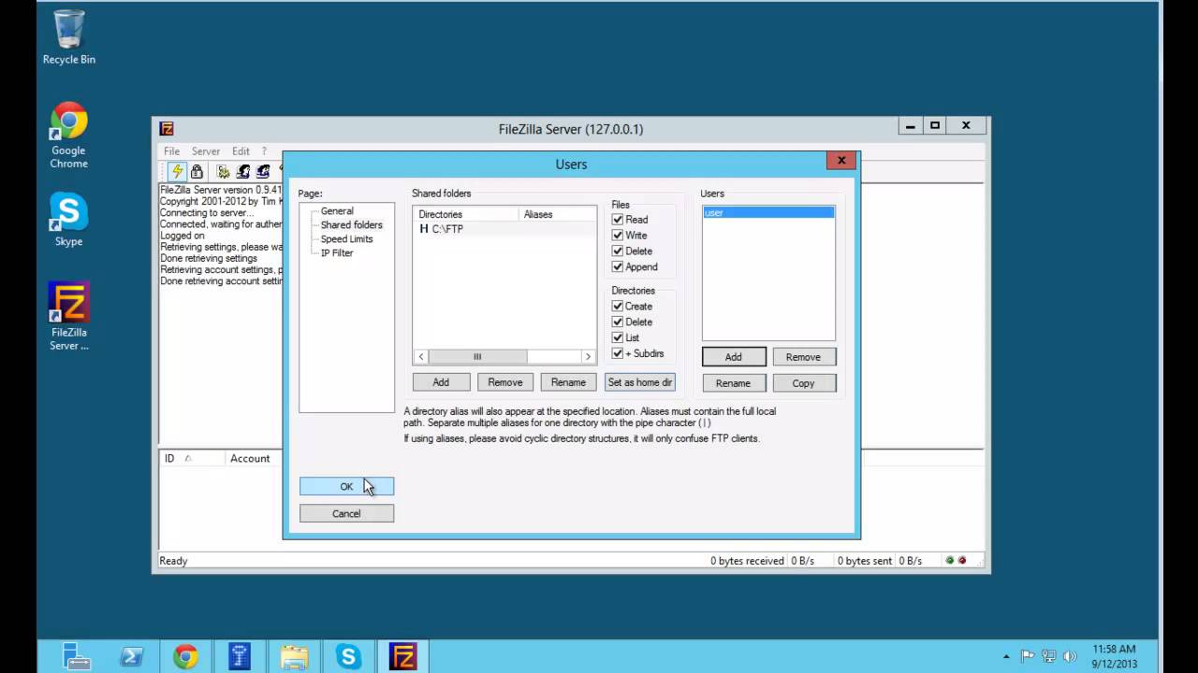The width and height of the screenshot is (1198, 673).
Task: Remove the selected shared folder
Action: (x=505, y=382)
